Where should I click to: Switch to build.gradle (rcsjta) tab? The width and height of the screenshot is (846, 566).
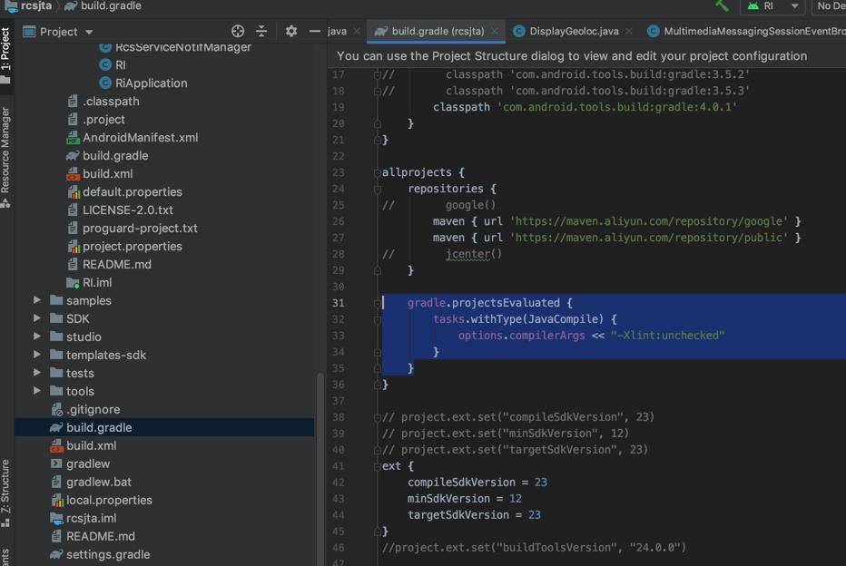(437, 31)
